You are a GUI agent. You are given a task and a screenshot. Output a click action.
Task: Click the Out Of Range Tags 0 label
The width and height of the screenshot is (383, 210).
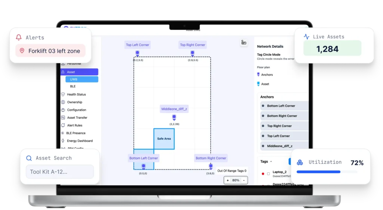[232, 171]
